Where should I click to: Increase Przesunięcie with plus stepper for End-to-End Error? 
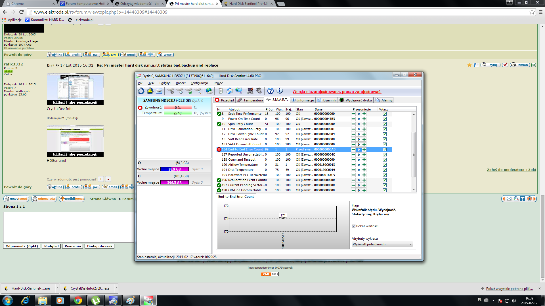364,150
